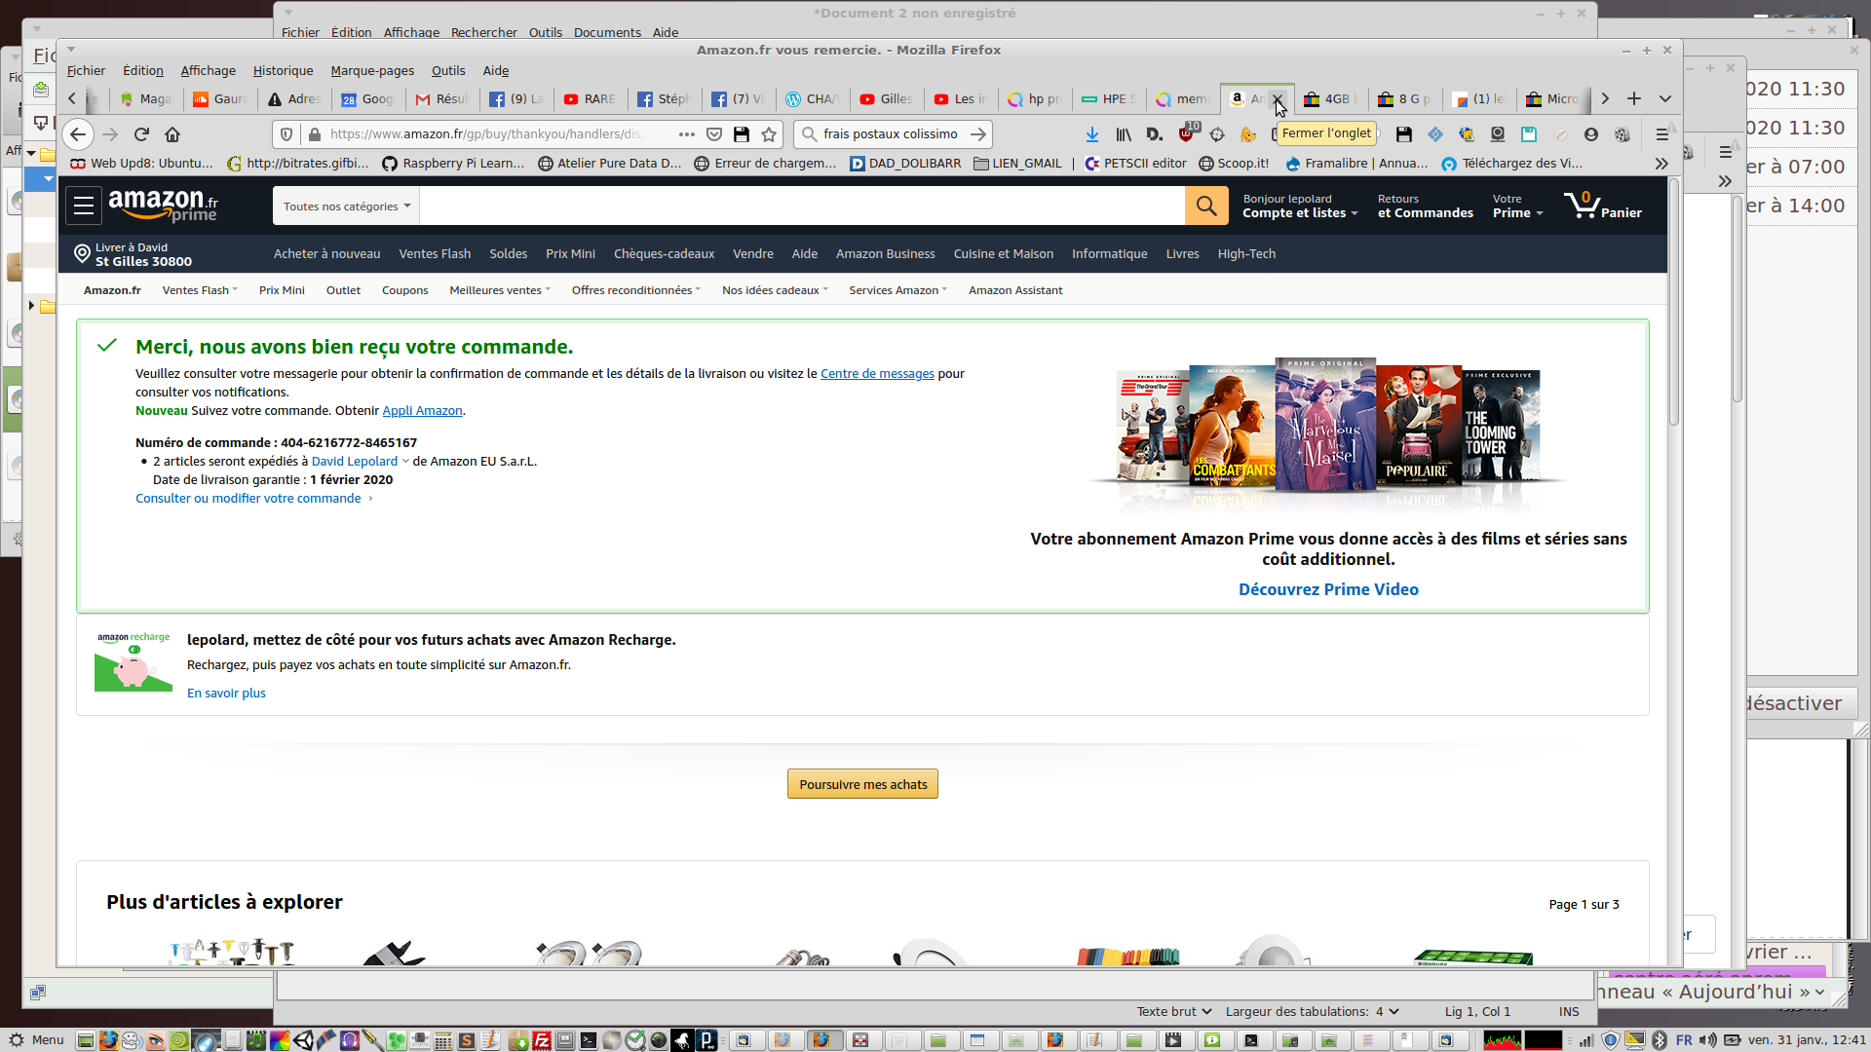Click Découvrez Prime Video link
Screen dimensions: 1871x1052
(1328, 589)
